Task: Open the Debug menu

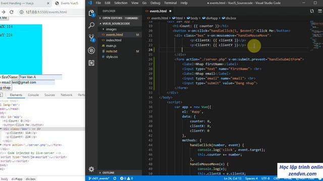Action: point(155,3)
